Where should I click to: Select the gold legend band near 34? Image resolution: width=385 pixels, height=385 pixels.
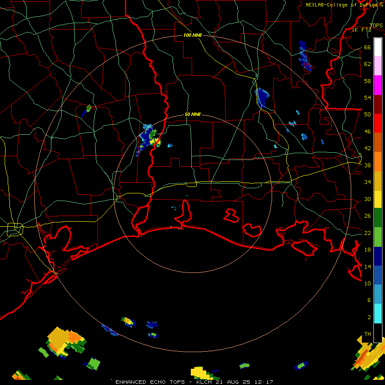pos(378,181)
